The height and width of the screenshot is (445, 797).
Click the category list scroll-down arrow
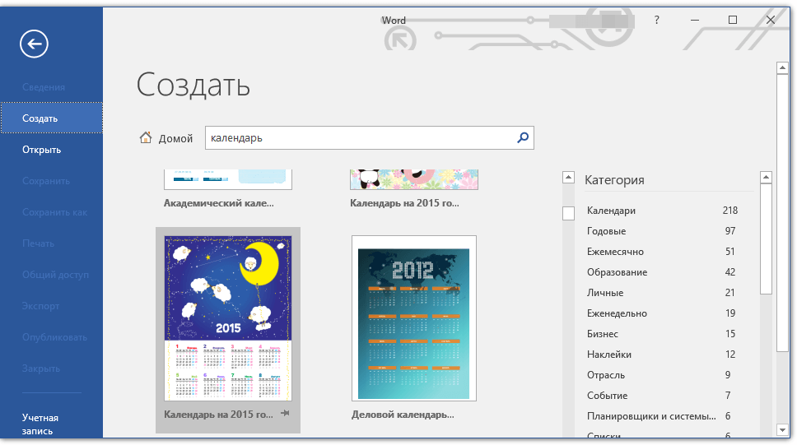click(x=766, y=429)
